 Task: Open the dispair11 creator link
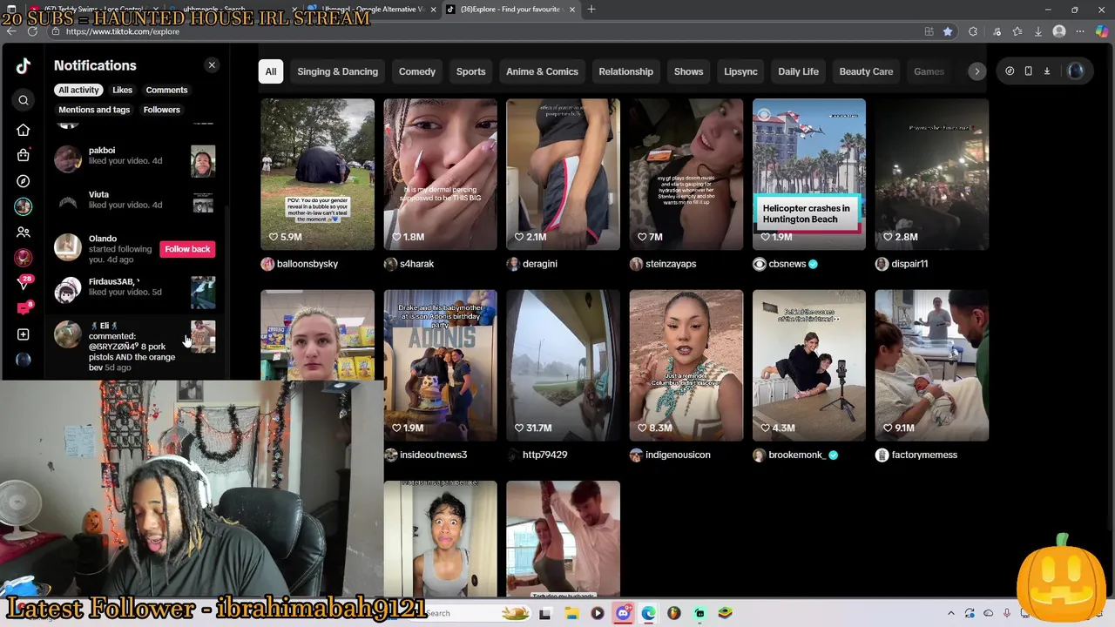click(x=909, y=264)
